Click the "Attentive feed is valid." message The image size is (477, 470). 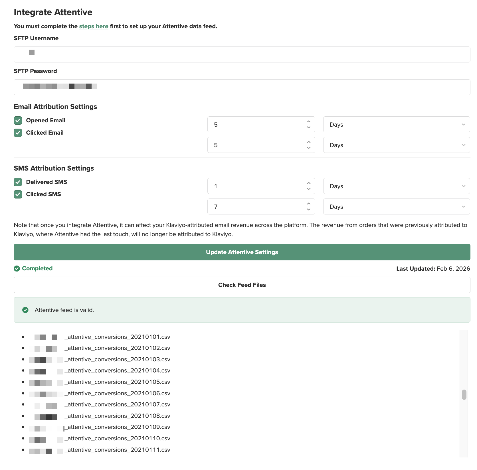[64, 310]
